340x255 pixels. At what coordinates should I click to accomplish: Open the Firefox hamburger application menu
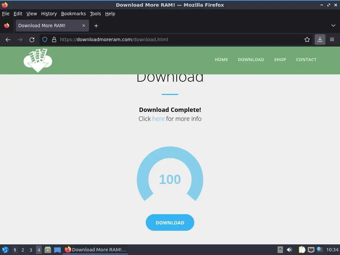click(x=332, y=40)
